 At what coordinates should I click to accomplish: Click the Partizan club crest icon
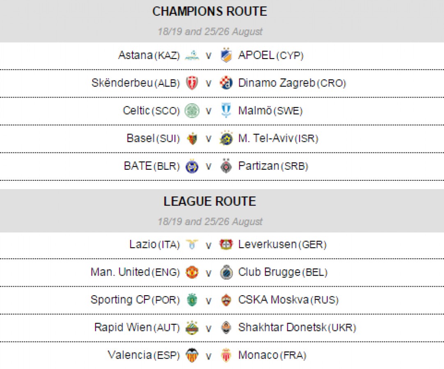(x=226, y=166)
